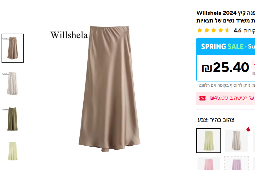Click the color label heading above swatches
Viewport: 255px width, 170px height.
point(216,120)
